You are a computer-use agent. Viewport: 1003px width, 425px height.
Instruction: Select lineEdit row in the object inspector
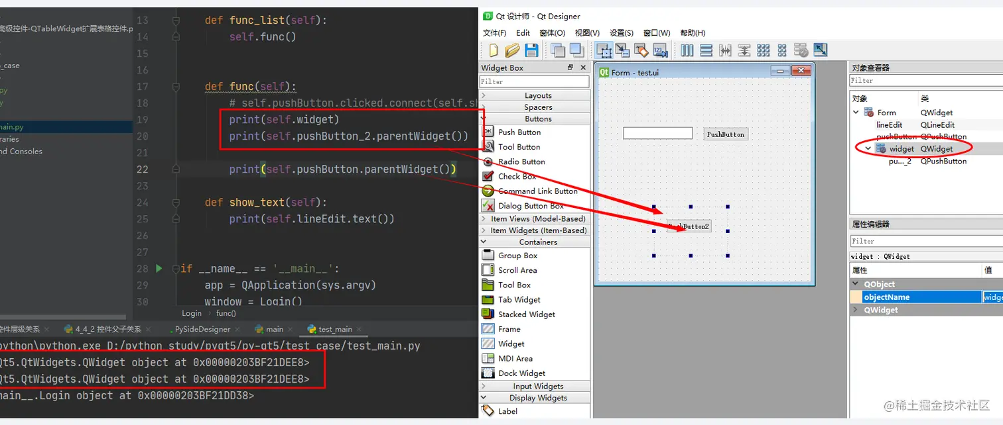tap(926, 124)
